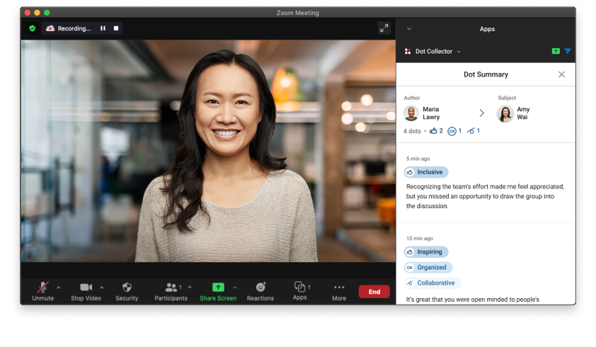The image size is (596, 347).
Task: Collapse the Apps panel chevron
Action: pyautogui.click(x=409, y=29)
